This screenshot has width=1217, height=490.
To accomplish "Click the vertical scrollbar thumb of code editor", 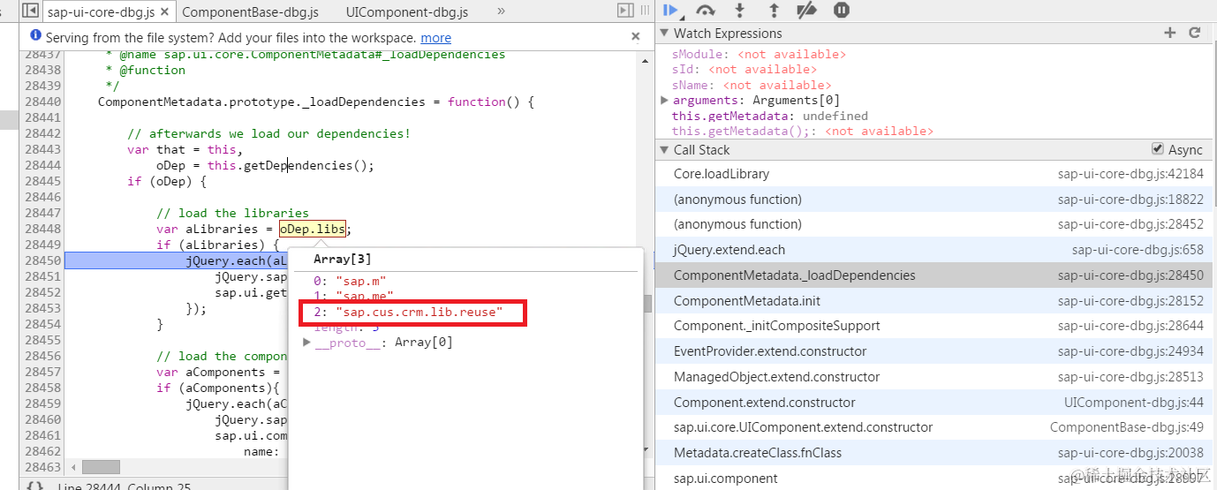I will pos(647,305).
